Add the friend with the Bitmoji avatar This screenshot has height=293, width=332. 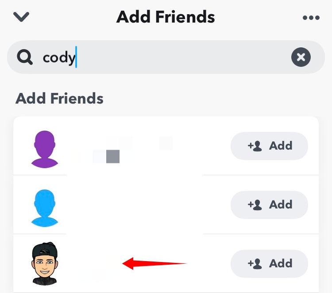click(x=269, y=263)
